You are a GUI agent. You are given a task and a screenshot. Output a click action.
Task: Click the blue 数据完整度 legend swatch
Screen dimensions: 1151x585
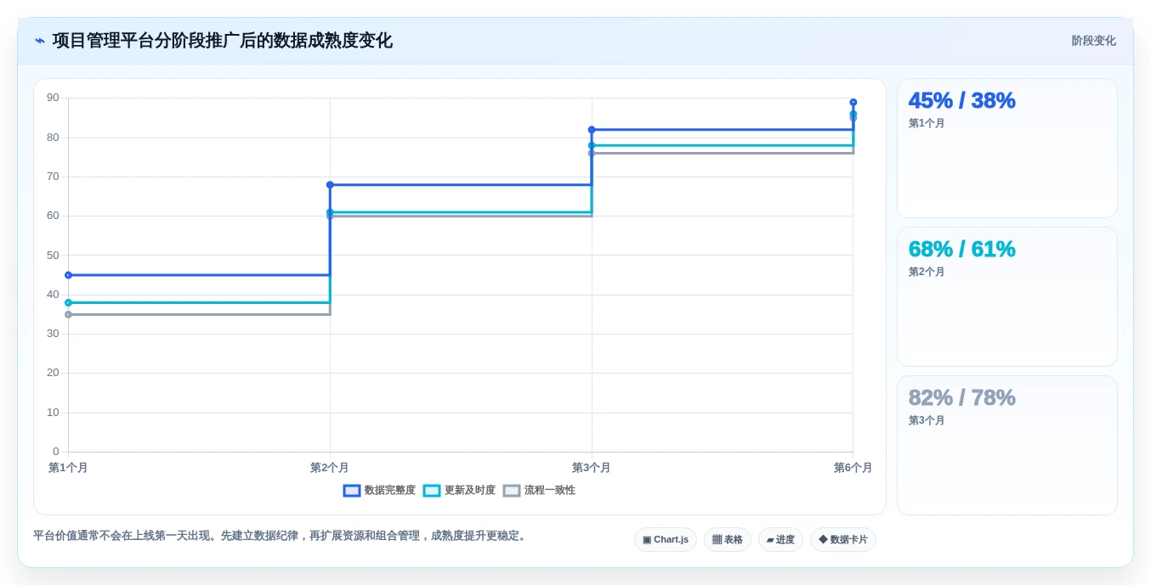point(352,491)
